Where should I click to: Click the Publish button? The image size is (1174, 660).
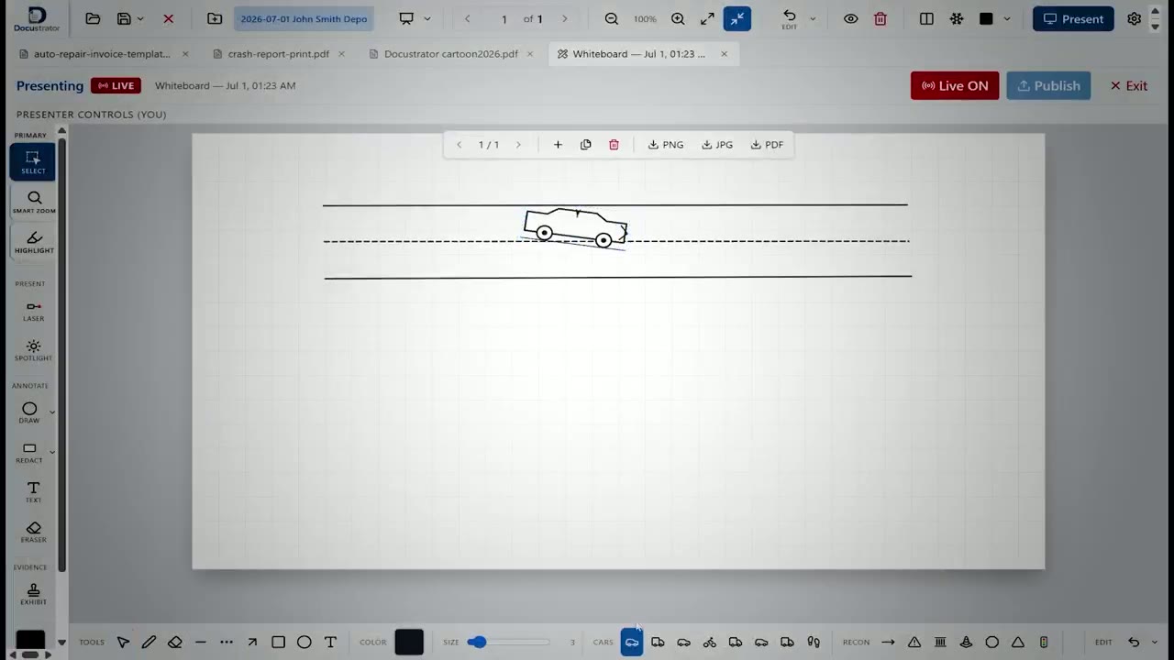coord(1048,85)
